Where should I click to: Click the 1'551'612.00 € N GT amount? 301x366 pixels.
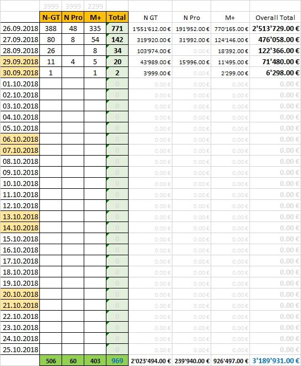150,29
